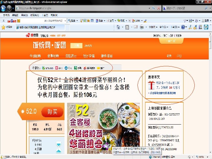Click the search magnifier icon in the search box
The height and width of the screenshot is (159, 212).
click(x=206, y=8)
